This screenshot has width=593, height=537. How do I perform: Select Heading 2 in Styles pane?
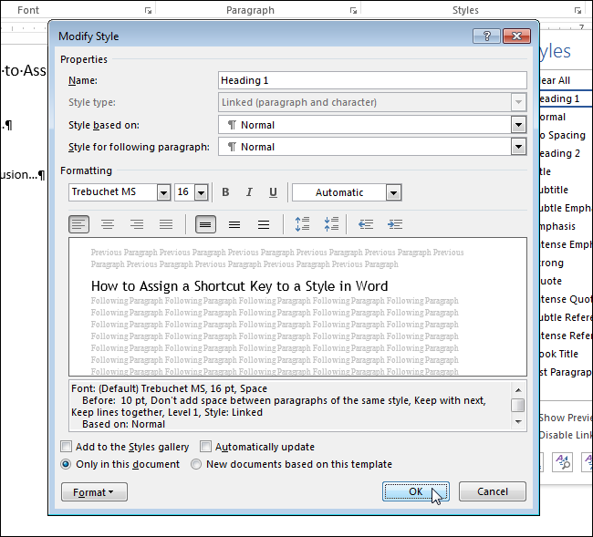(x=566, y=153)
